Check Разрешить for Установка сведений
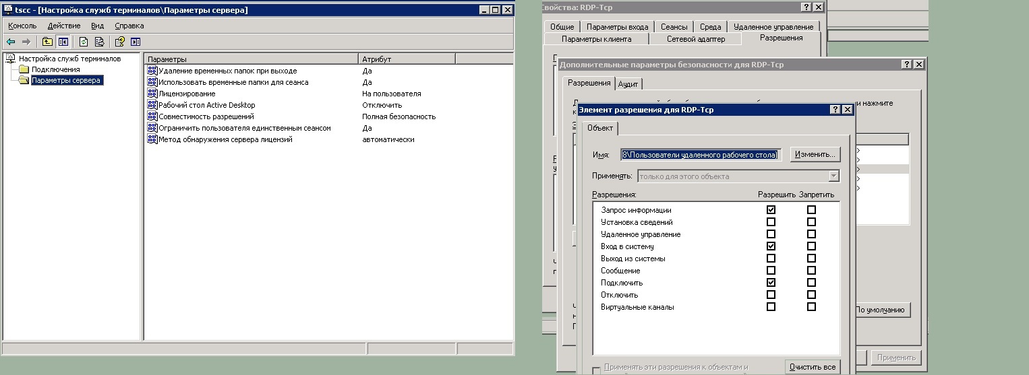 (771, 222)
